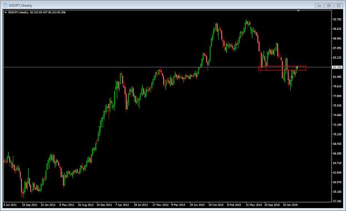This screenshot has height=211, width=346.
Task: Click the 59.100 price scale label
Action: click(x=337, y=192)
